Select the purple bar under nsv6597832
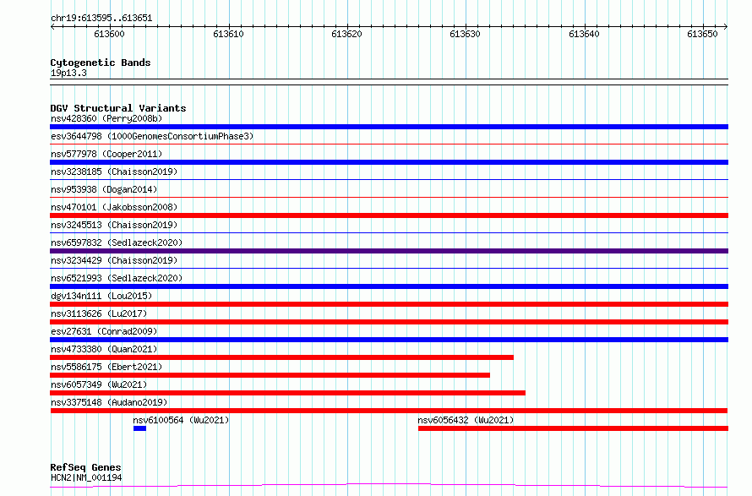 click(x=389, y=251)
